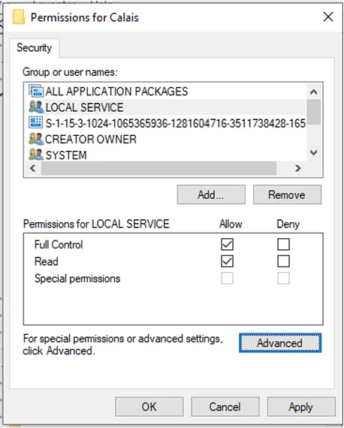The width and height of the screenshot is (344, 428).
Task: Click the user list scroll up arrow
Action: coord(314,92)
